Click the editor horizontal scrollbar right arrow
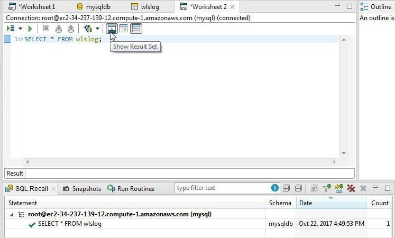The image size is (395, 238). 335,162
